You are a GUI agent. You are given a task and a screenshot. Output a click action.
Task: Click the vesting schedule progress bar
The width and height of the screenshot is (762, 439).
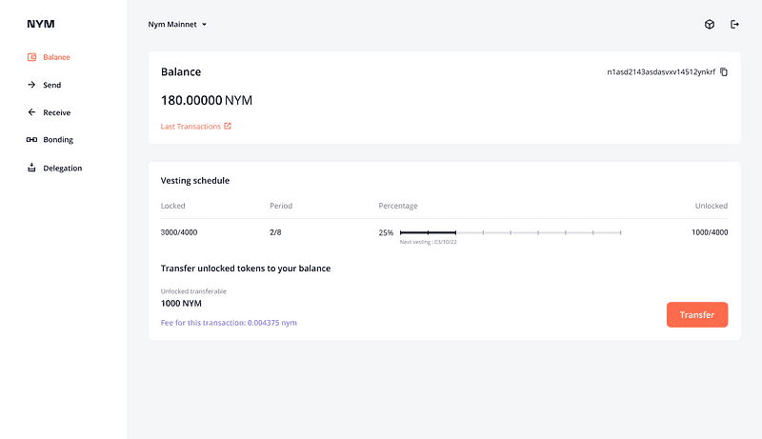point(511,232)
